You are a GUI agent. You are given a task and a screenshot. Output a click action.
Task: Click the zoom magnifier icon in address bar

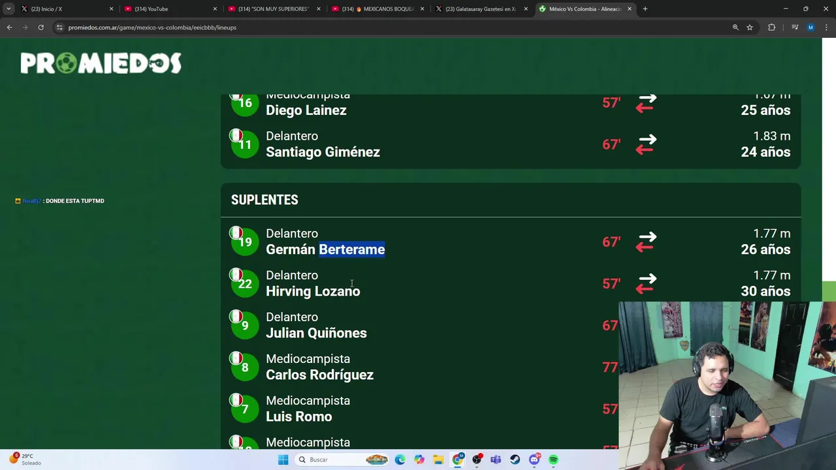click(735, 27)
